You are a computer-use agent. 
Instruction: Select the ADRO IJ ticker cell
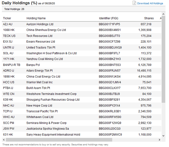[8, 71]
